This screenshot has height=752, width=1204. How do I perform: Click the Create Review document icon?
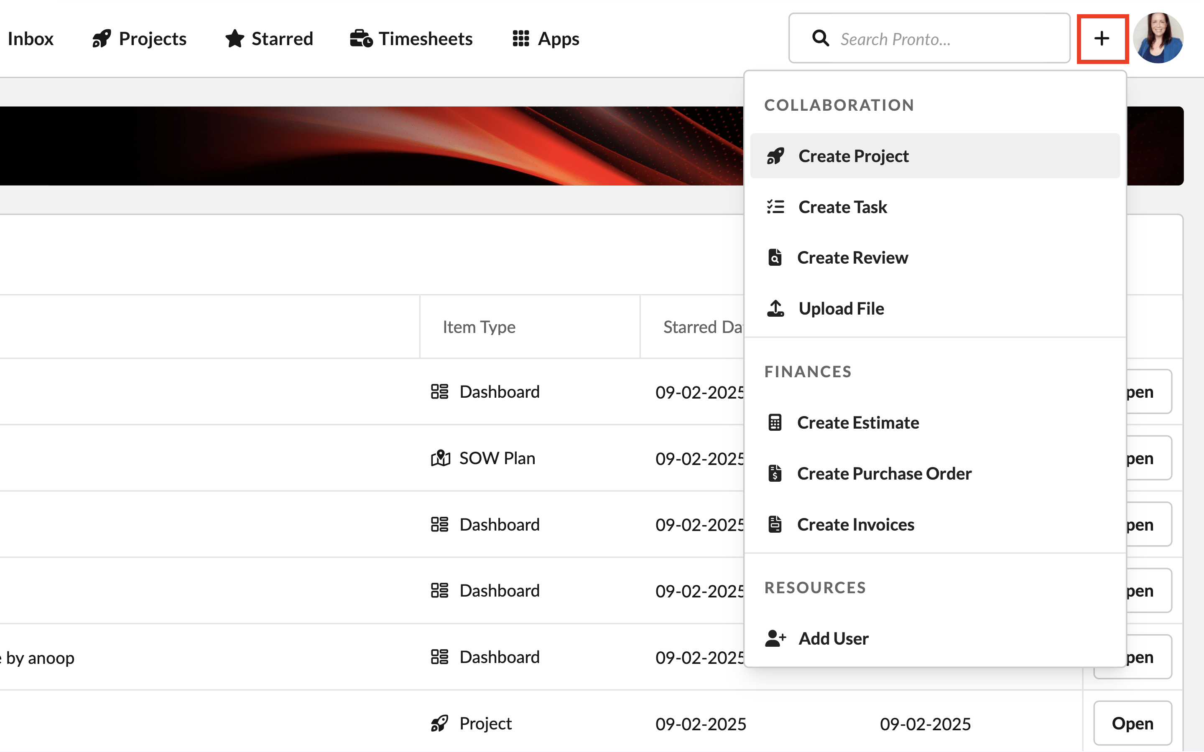(x=775, y=257)
